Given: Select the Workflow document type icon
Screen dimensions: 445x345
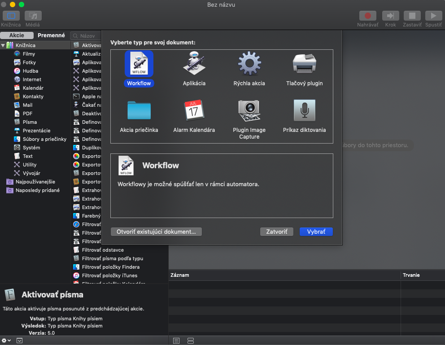Looking at the screenshot, I should pos(139,64).
